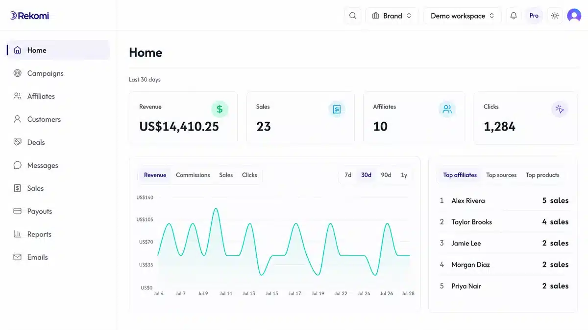Screen dimensions: 588x330
Task: Show Clicks in the chart
Action: click(x=249, y=175)
